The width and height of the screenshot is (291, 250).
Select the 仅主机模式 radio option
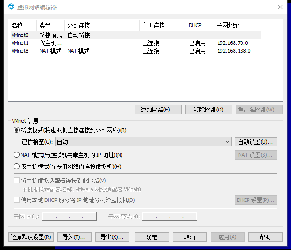(x=17, y=167)
